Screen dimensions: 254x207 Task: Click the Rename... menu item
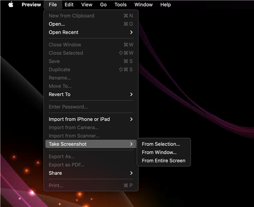pos(91,78)
